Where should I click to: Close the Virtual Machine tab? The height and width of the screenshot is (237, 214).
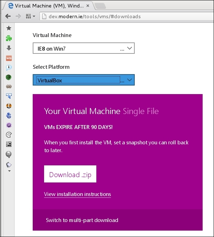(88, 6)
